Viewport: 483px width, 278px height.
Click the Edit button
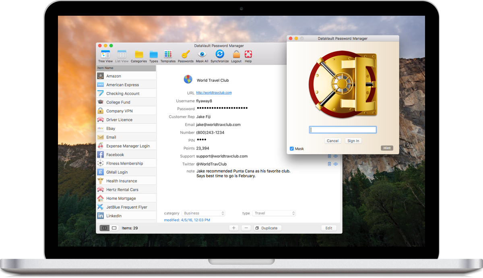tap(329, 228)
